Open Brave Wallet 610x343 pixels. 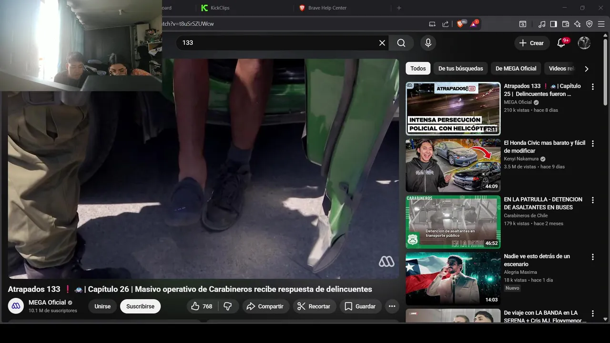(566, 24)
